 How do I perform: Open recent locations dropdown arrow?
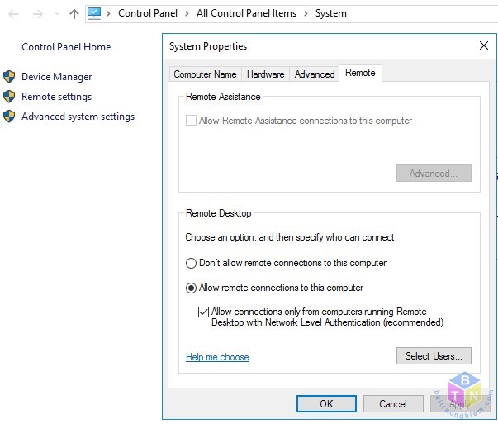tap(57, 14)
